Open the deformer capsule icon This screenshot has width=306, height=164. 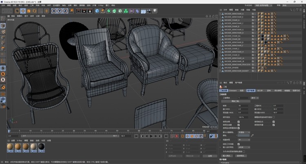tap(137, 11)
